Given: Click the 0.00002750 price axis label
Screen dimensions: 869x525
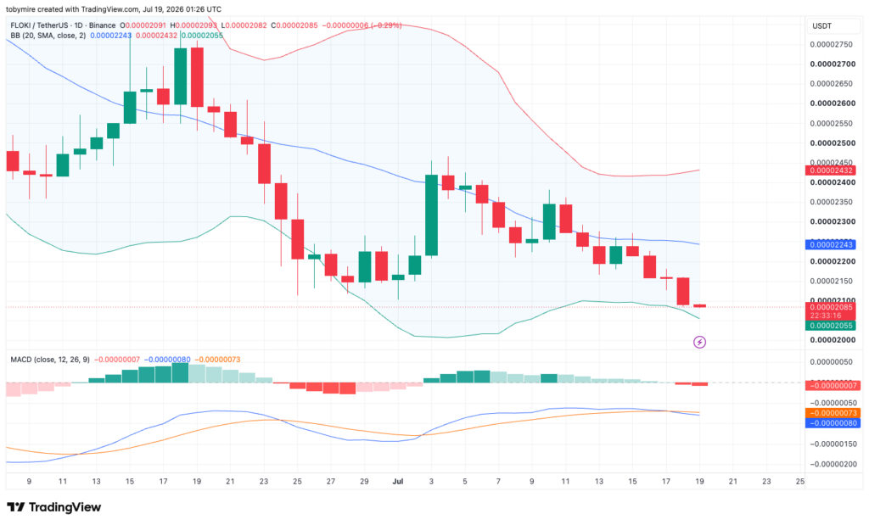Looking at the screenshot, I should click(832, 44).
